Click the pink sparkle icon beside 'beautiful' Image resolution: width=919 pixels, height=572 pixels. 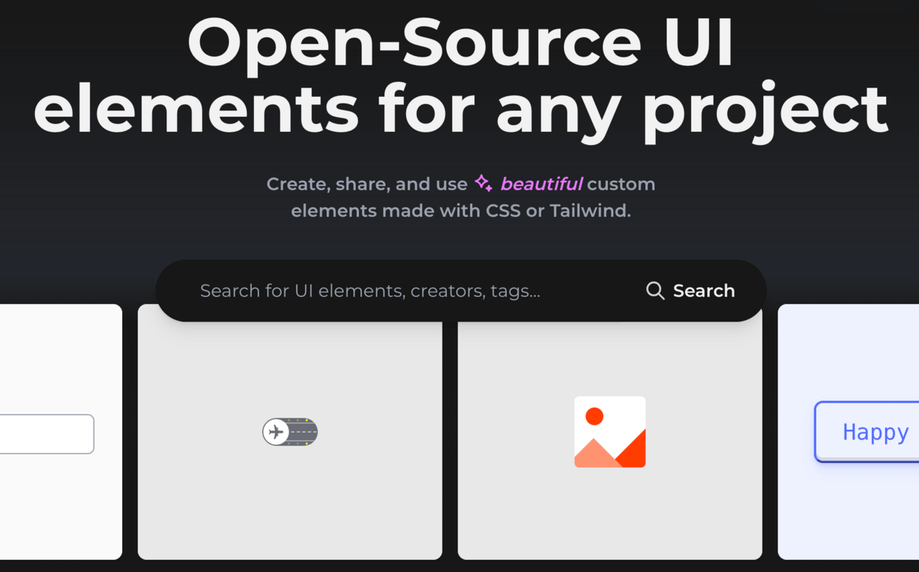click(x=484, y=184)
